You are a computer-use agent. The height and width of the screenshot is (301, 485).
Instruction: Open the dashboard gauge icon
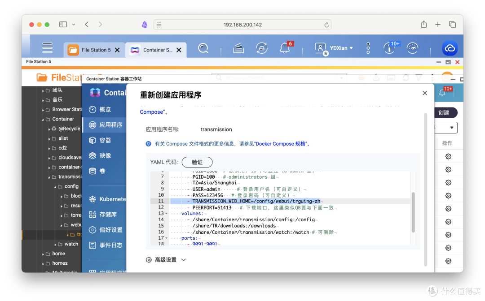coord(412,48)
